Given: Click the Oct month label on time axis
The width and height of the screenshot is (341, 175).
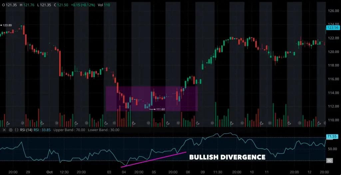Looking at the screenshot, I should click(x=50, y=172).
